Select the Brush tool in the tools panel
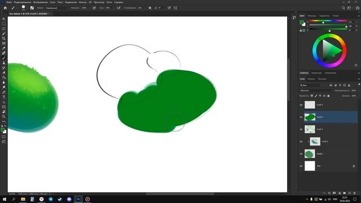This screenshot has height=203, width=361. pos(4,58)
